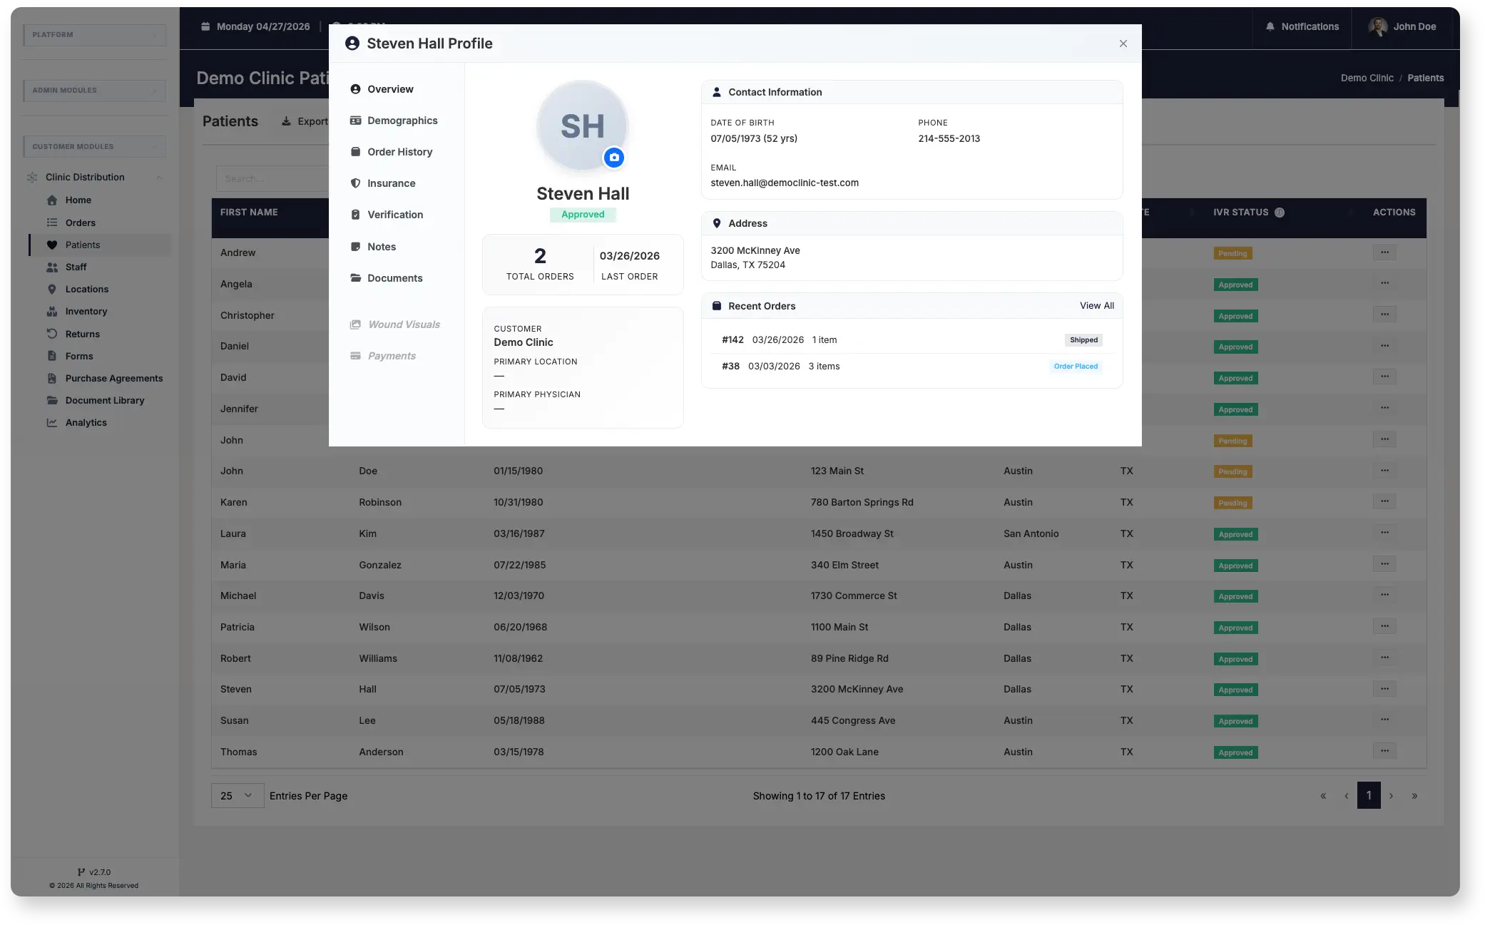This screenshot has width=1485, height=925.
Task: Open recent order #38
Action: pyautogui.click(x=912, y=367)
